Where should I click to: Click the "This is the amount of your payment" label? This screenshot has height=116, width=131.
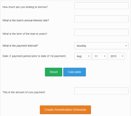coord(24,92)
